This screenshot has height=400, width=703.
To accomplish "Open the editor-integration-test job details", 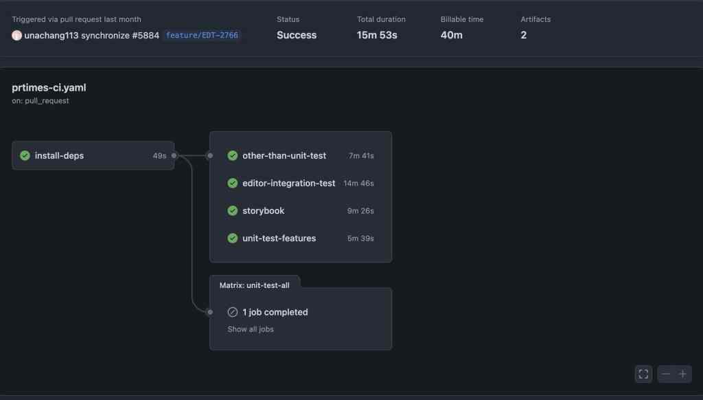I will (x=289, y=184).
